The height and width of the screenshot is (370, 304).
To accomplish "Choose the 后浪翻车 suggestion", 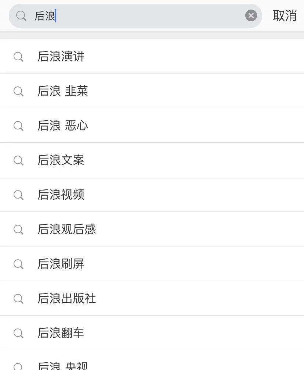I will (x=152, y=333).
